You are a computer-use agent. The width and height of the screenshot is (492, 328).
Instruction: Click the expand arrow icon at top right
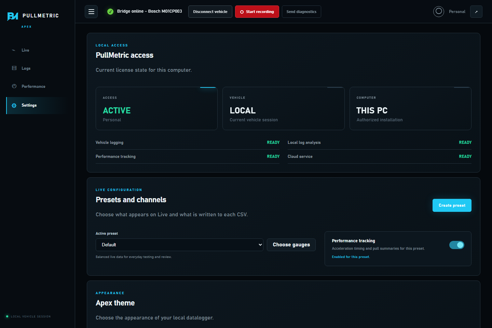(x=476, y=12)
